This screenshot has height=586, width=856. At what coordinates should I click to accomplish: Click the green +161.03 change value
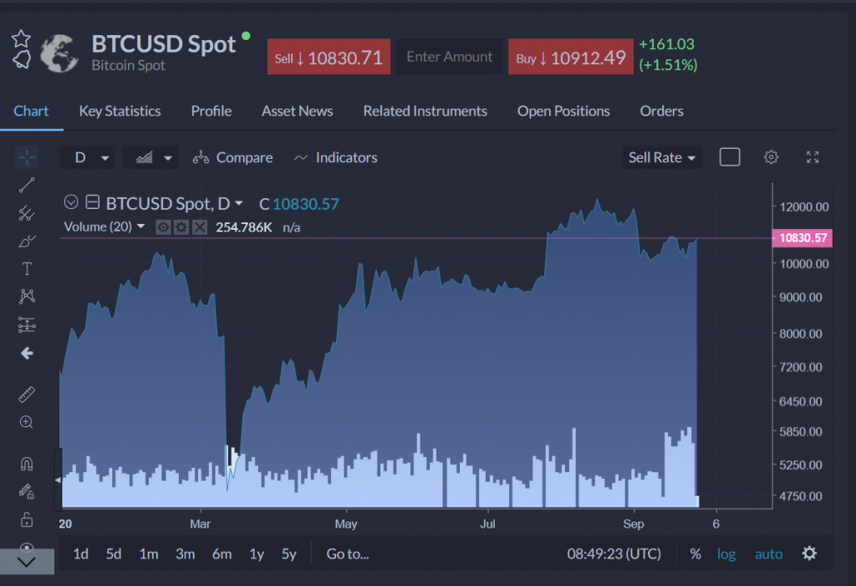[x=666, y=43]
